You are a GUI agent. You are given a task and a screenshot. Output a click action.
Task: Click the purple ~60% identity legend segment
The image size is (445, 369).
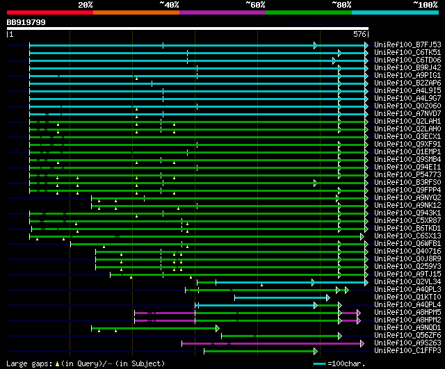tap(222, 13)
